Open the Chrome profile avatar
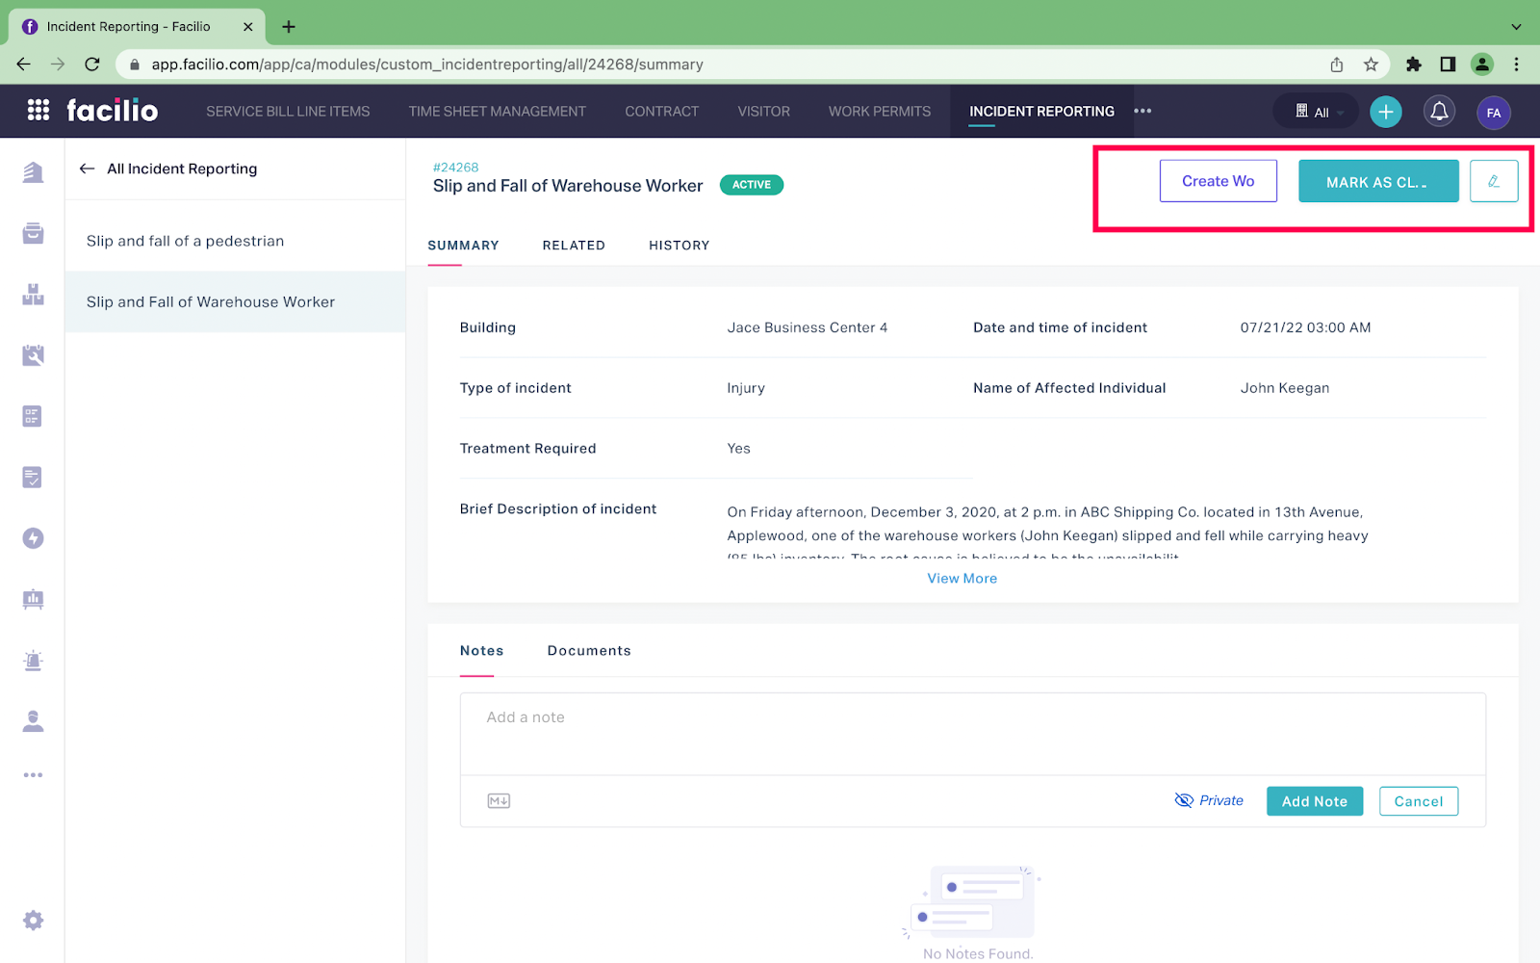 (x=1482, y=65)
